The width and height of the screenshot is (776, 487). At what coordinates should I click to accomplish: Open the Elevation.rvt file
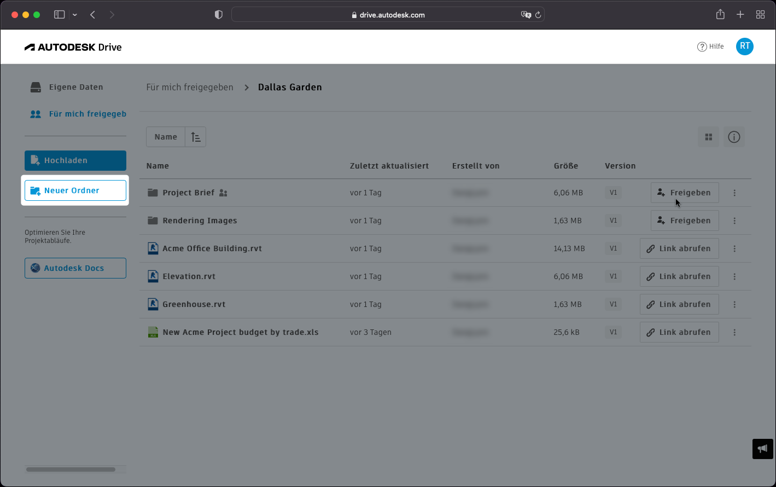tap(189, 276)
